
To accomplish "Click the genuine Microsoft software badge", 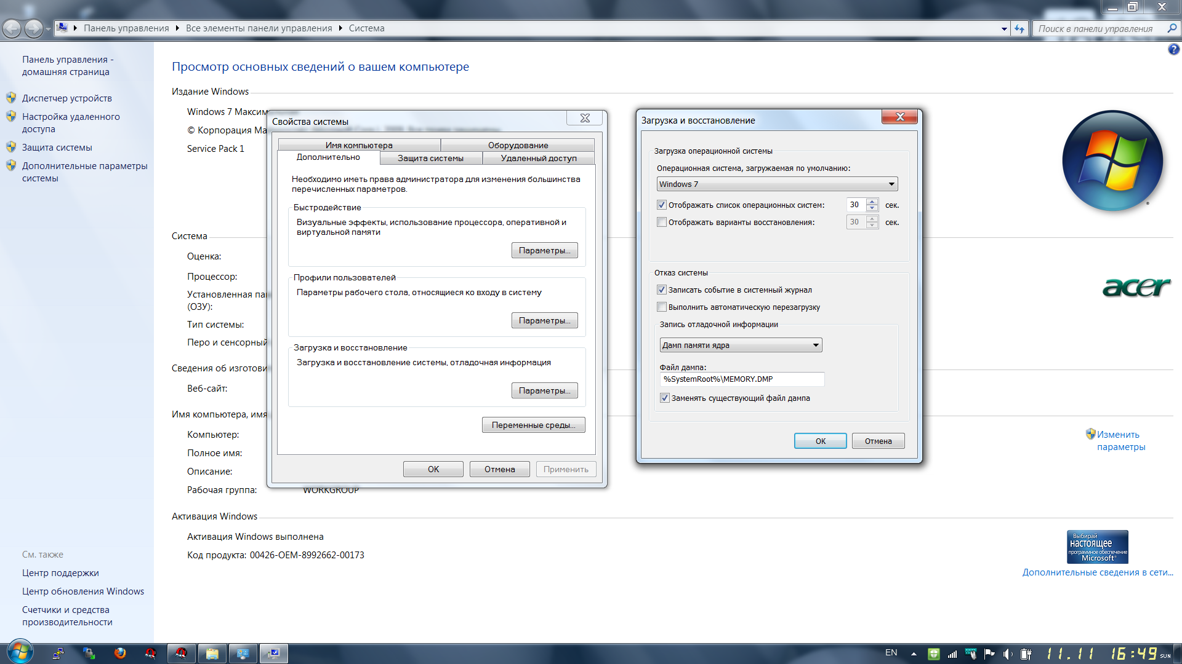I will pyautogui.click(x=1098, y=547).
